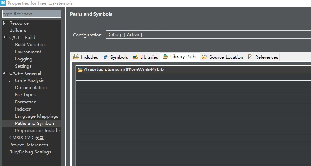This screenshot has height=166, width=311.
Task: Click the folder icon beside /freertos-stemwin/STemWin544/Lib
Action: [x=80, y=70]
